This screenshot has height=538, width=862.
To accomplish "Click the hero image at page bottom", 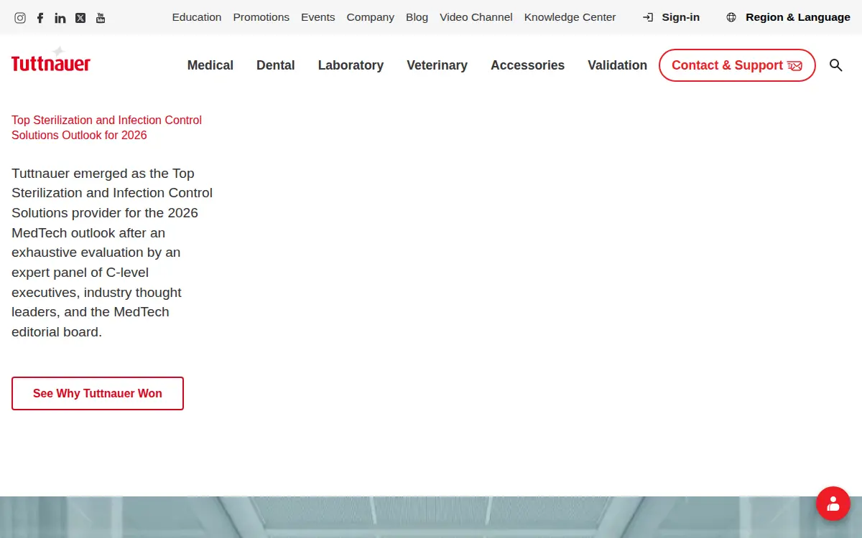I will [431, 517].
